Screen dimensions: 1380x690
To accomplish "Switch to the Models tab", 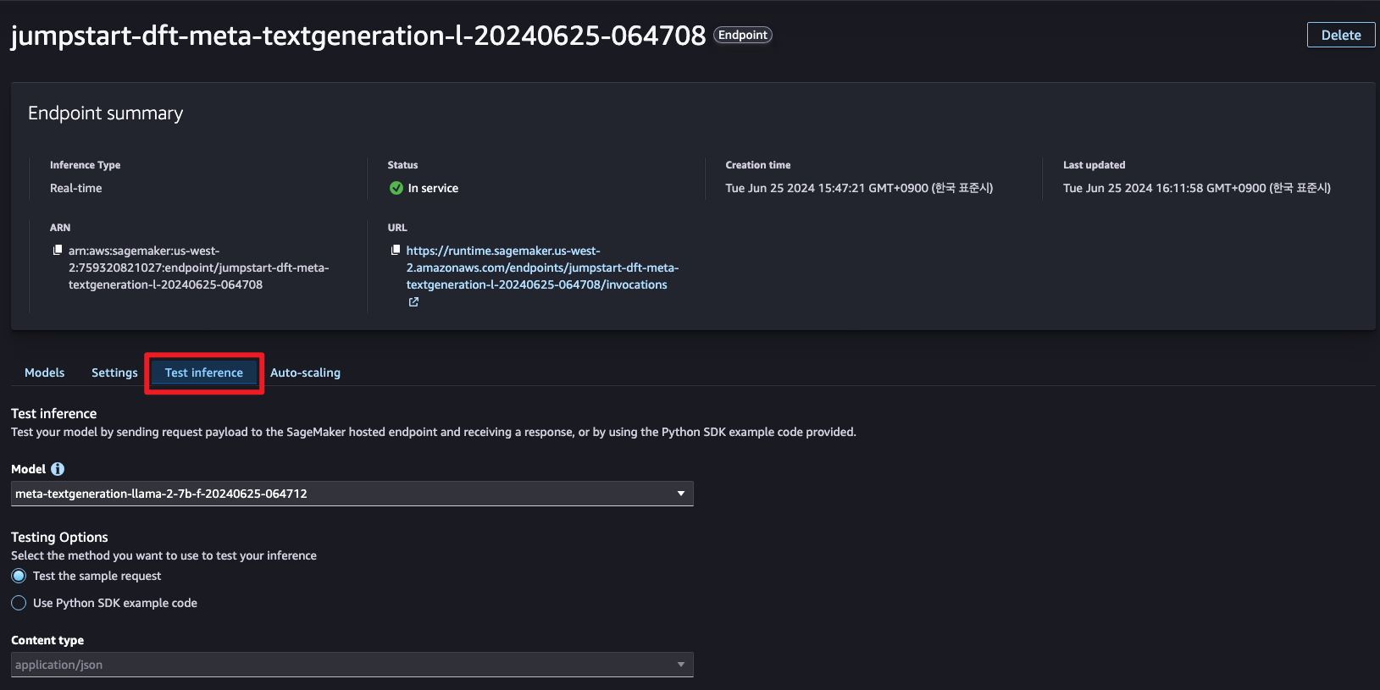I will 45,373.
